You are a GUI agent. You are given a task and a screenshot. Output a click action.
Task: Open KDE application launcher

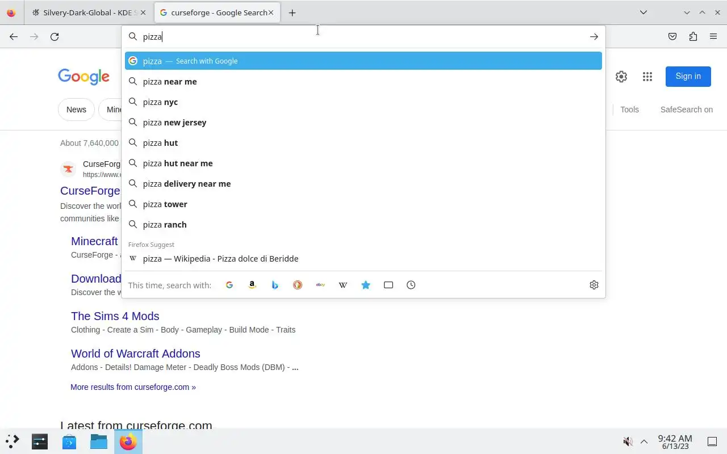coord(12,441)
